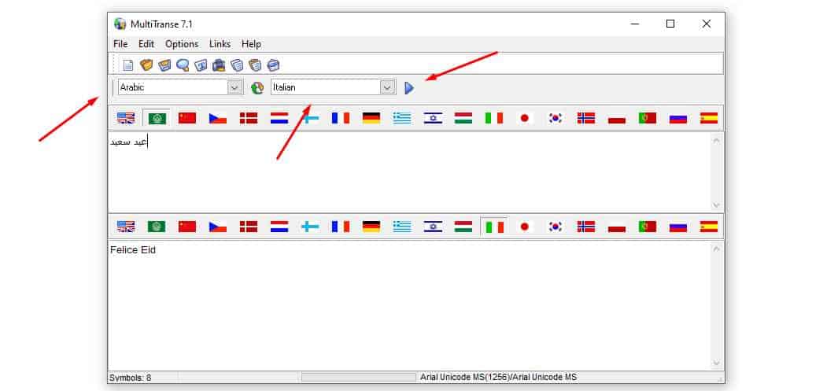Screen dimensions: 827x391
Task: Choose Arabic flag in target language row
Action: tap(157, 227)
